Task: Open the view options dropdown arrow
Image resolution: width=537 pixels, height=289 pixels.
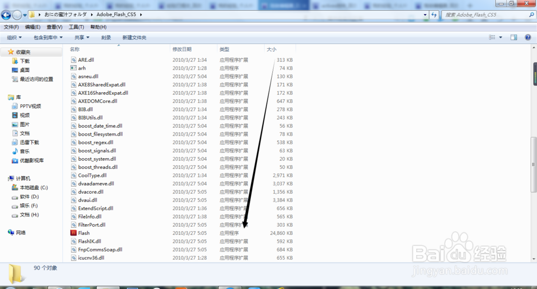Action: tap(500, 38)
